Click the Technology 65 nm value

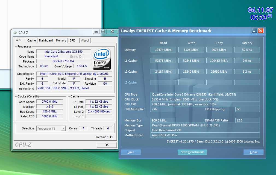pyautogui.click(x=44, y=66)
